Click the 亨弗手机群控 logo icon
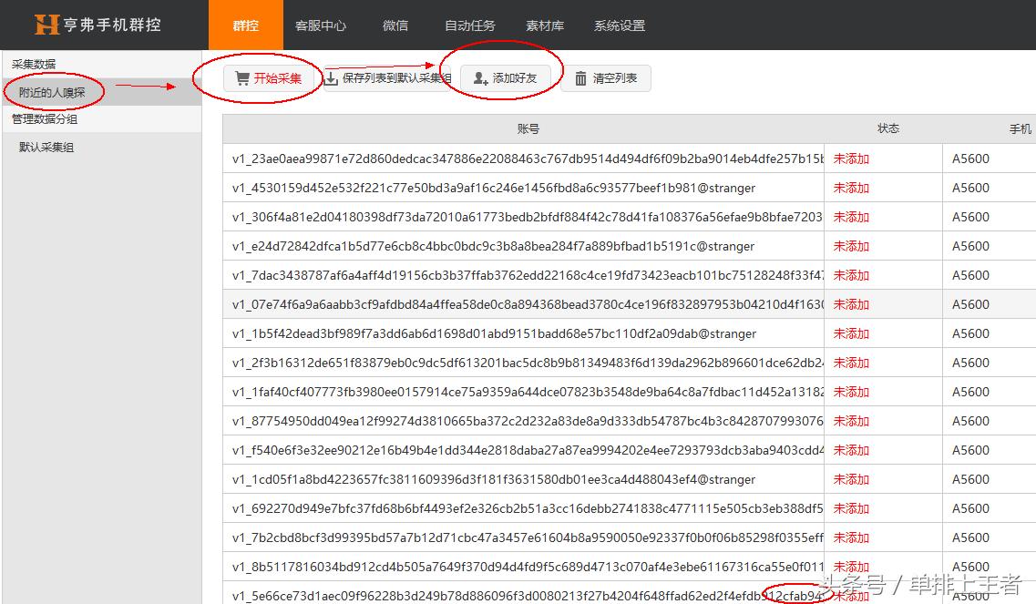Screen dimensions: 1036x604 point(46,25)
